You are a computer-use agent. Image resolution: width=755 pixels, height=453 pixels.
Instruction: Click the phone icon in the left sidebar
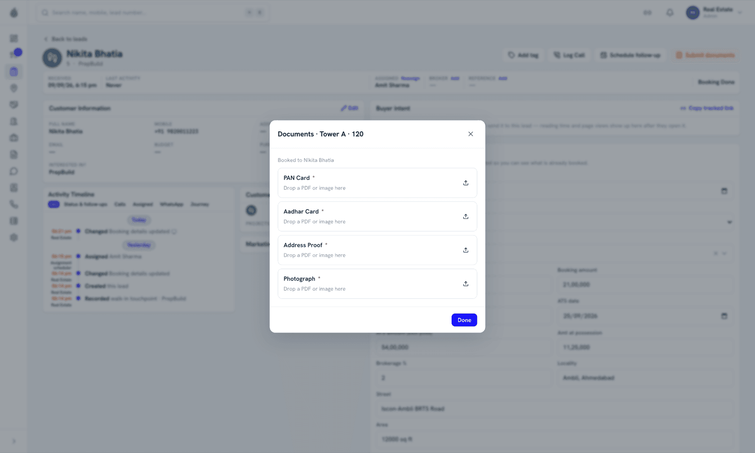(x=14, y=204)
